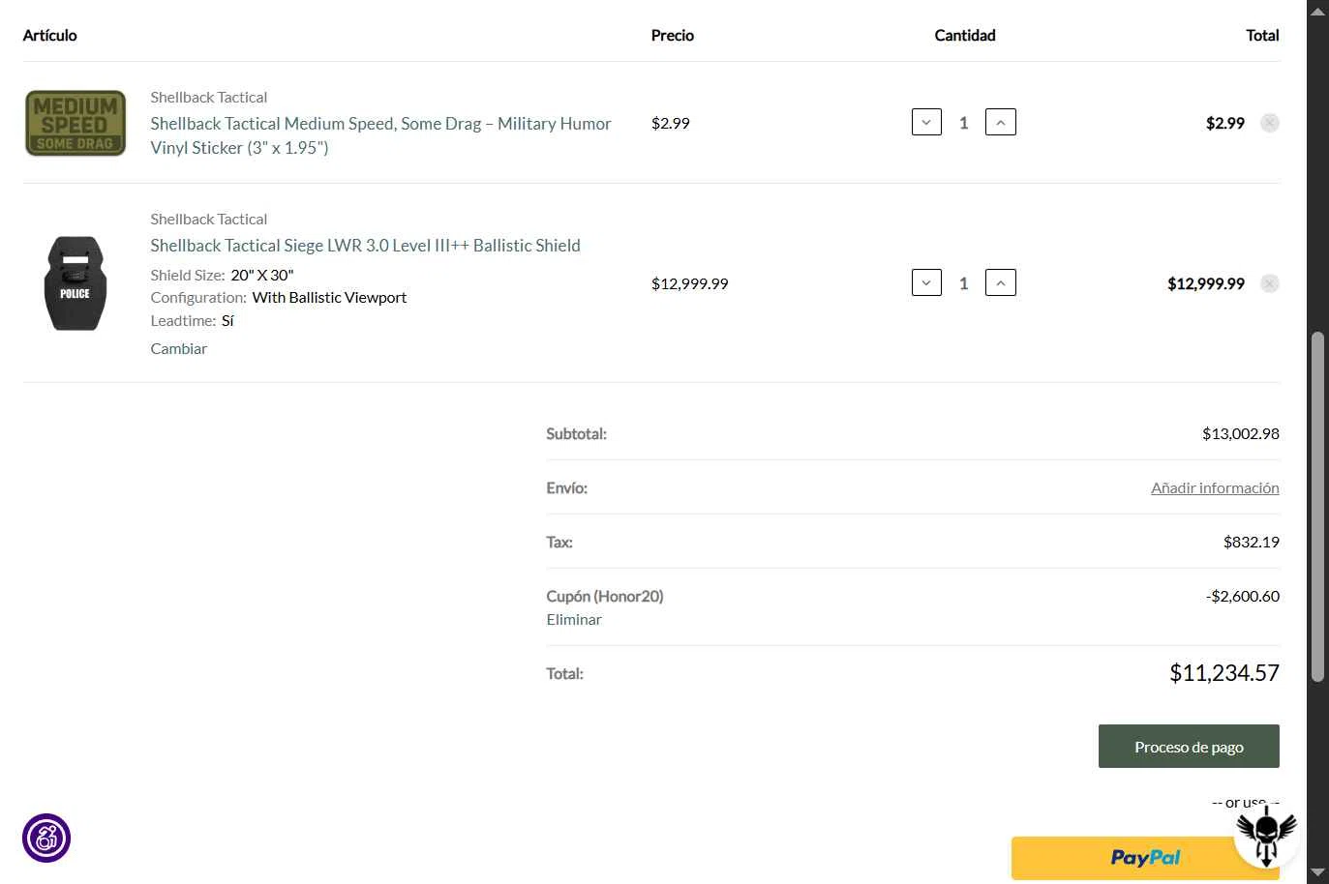Click the Precio column header
The image size is (1329, 884).
pyautogui.click(x=673, y=36)
